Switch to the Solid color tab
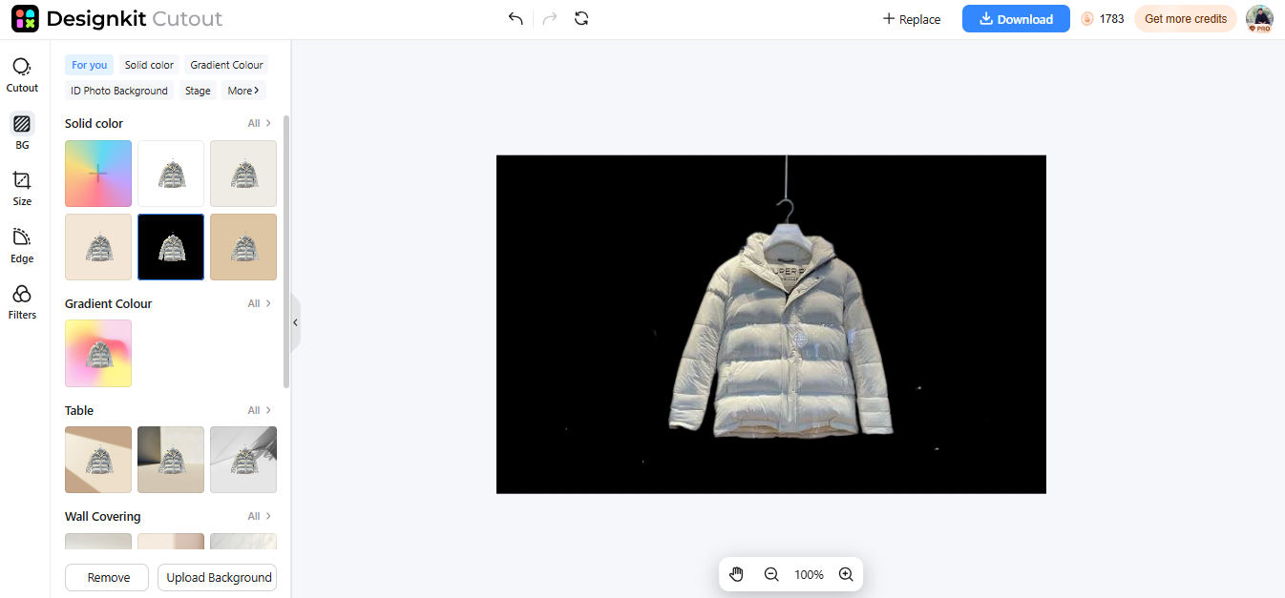Screen dimensions: 1285x598 click(x=149, y=65)
